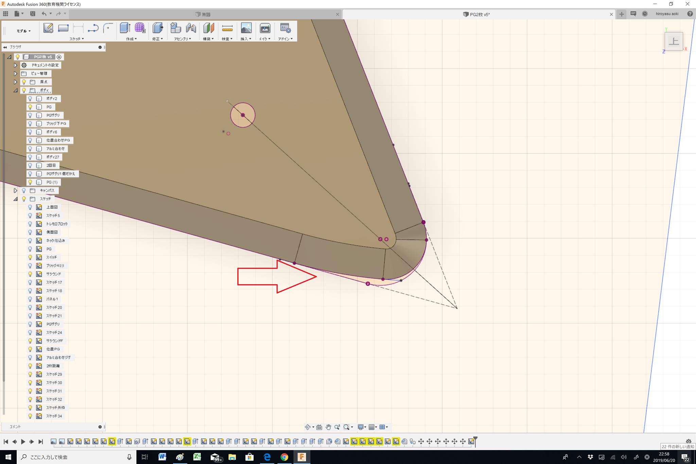Image resolution: width=696 pixels, height=464 pixels.
Task: Toggle lightbulb for スケッチ17 sketch
Action: click(x=30, y=282)
